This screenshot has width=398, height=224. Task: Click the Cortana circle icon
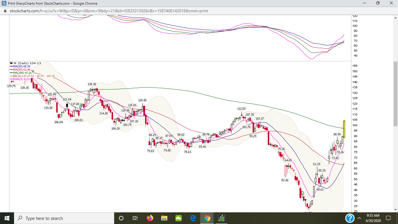[x=121, y=218]
